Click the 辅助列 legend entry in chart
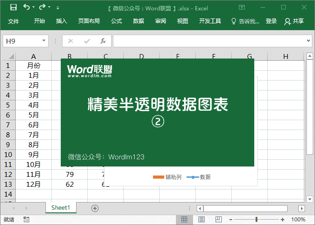Viewport: 315px width, 225px height. click(167, 177)
